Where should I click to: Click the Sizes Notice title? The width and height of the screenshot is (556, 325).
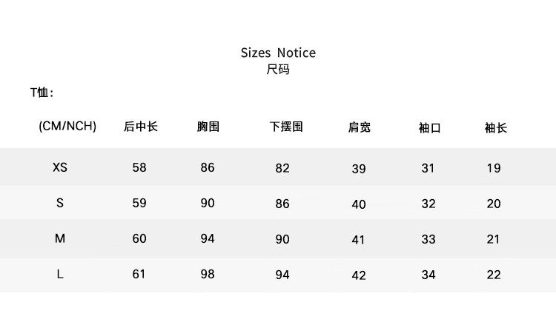click(x=278, y=53)
